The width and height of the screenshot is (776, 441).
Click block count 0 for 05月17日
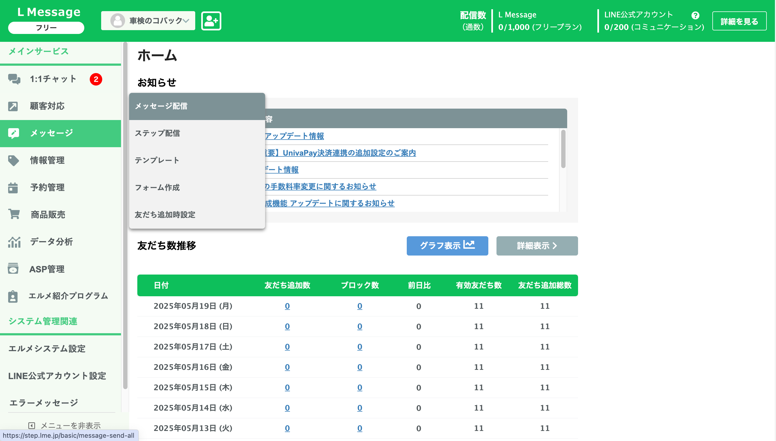(360, 347)
